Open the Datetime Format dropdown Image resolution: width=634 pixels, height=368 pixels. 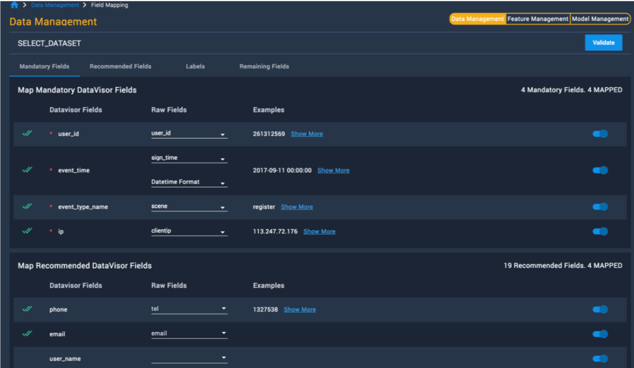click(189, 182)
